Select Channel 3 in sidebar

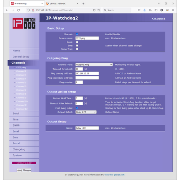(x=21, y=75)
